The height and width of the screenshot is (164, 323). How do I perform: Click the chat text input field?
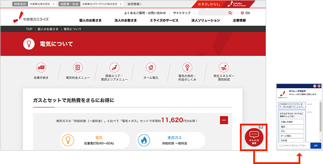tap(294, 145)
